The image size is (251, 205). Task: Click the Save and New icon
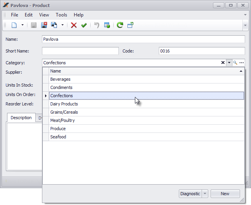click(54, 25)
